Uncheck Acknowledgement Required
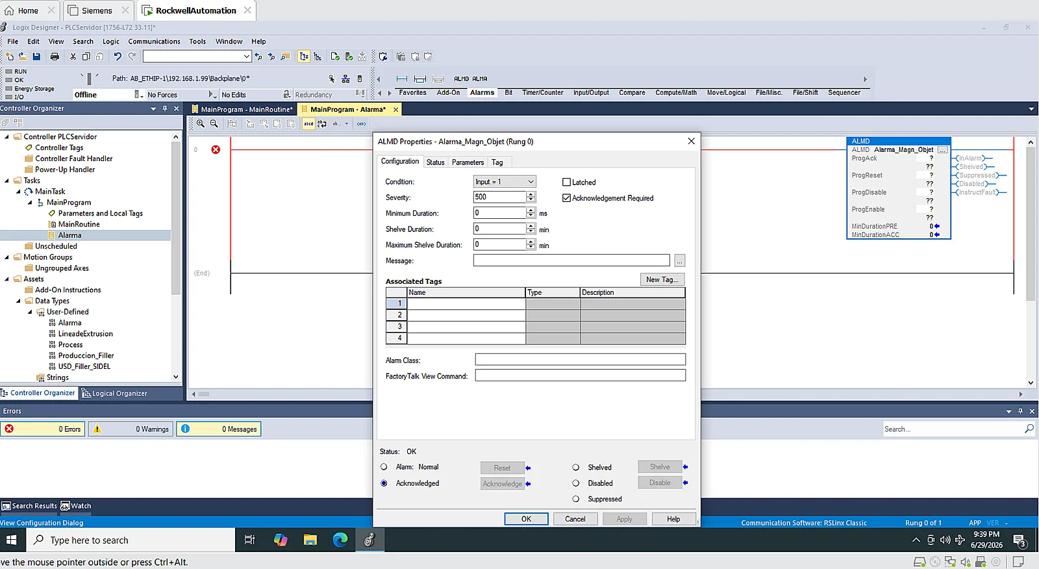This screenshot has height=569, width=1039. click(566, 198)
